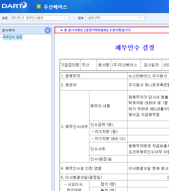This screenshot has height=191, width=169.
Task: Click the 참석 (명) cell
Action: (108, 184)
